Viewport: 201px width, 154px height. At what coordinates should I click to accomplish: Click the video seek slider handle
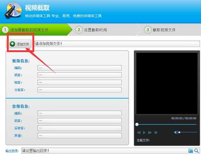(137, 124)
